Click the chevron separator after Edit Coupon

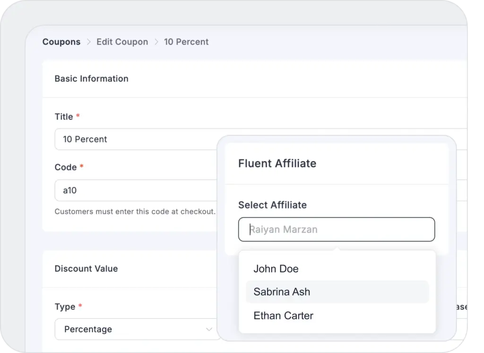(x=156, y=42)
